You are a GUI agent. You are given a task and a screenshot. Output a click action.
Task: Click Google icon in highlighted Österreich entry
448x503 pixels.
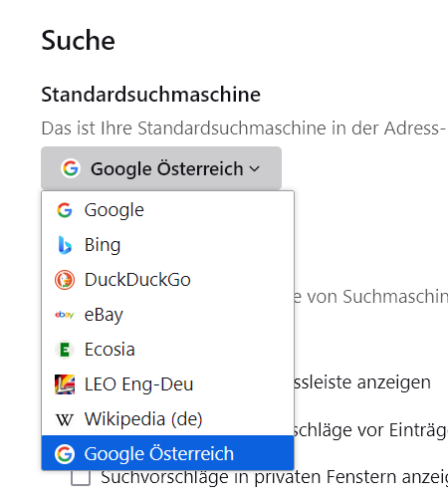(65, 454)
